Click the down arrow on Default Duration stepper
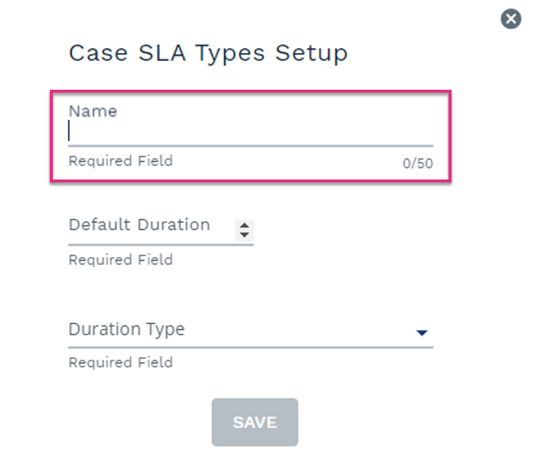Viewport: 533px width, 464px height. [x=245, y=235]
